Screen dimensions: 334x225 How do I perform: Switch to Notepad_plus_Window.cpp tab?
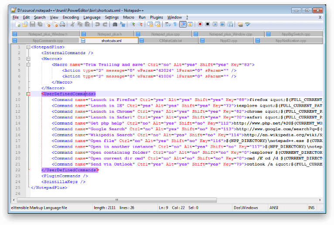pos(228,34)
